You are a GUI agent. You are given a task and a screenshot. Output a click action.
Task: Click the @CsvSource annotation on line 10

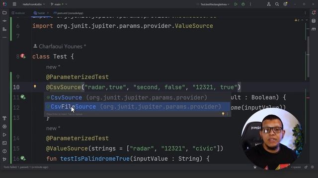point(64,87)
